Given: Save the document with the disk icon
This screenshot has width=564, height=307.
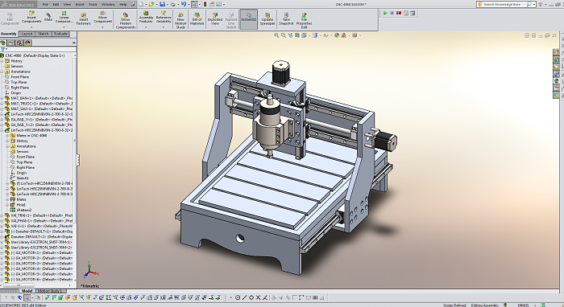Looking at the screenshot, I should [x=162, y=4].
